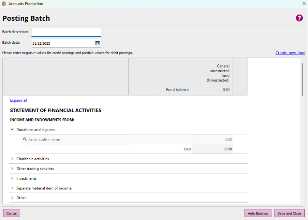Focus the Batch description text field
The height and width of the screenshot is (220, 308).
(66, 32)
